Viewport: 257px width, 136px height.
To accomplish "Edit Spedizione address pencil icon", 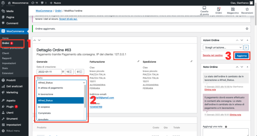I will (191, 61).
